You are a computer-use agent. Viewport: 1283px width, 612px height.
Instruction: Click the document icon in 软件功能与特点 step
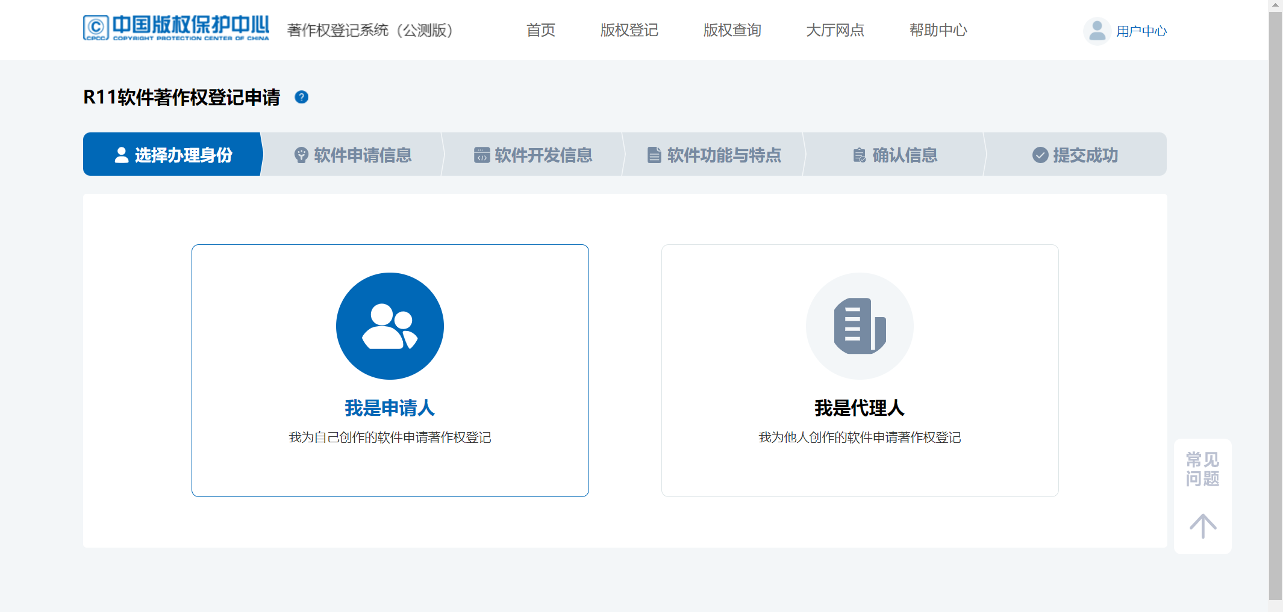[x=654, y=155]
